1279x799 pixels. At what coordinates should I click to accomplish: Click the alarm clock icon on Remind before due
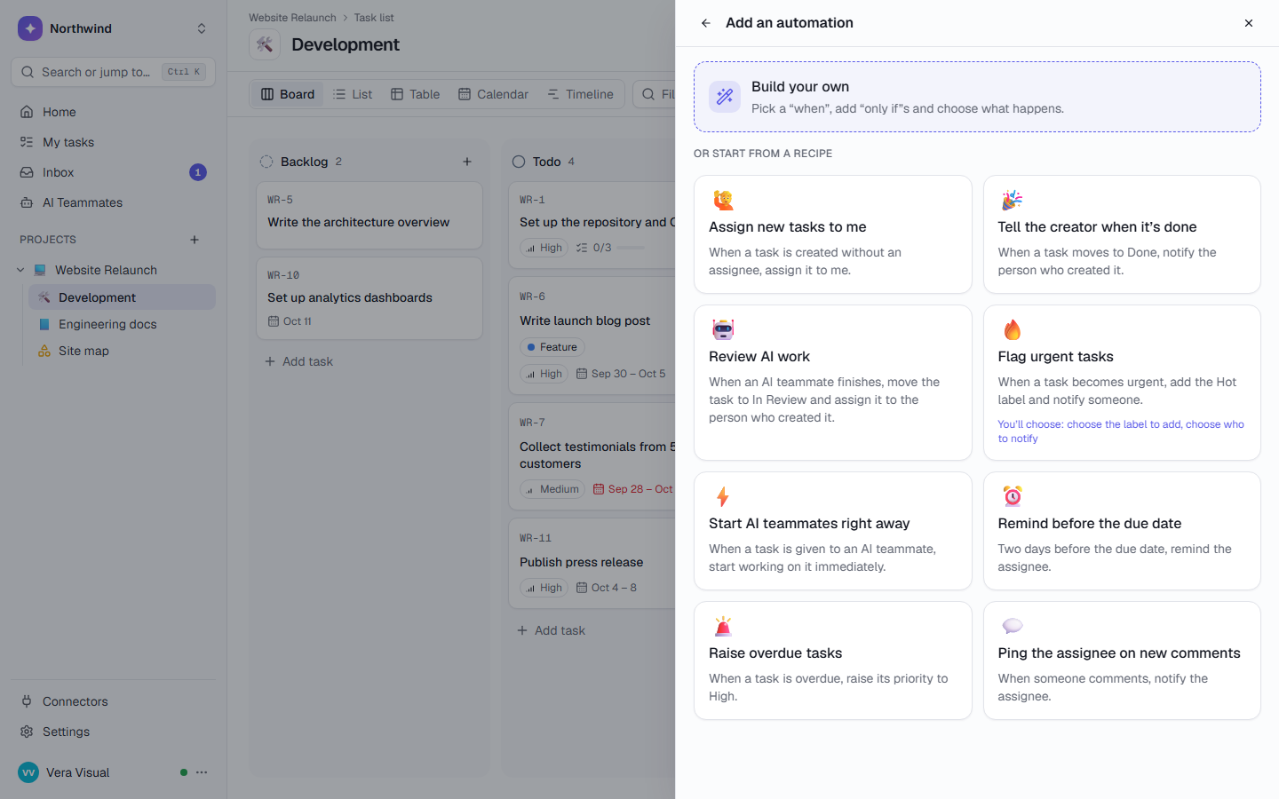coord(1012,495)
